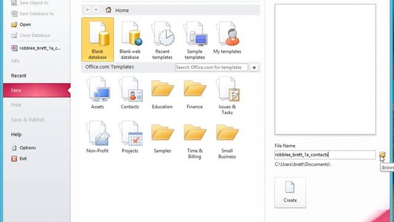Switch to the Info tab
This screenshot has width=394, height=222.
click(x=15, y=61)
